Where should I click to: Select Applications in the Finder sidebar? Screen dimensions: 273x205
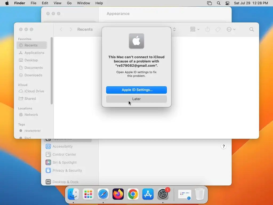32,53
